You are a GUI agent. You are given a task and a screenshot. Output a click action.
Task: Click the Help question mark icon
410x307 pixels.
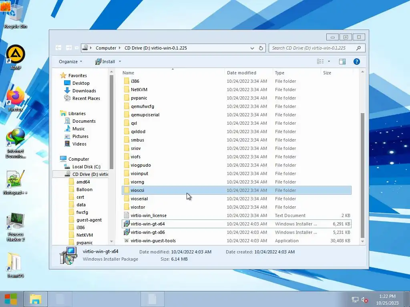coord(356,61)
